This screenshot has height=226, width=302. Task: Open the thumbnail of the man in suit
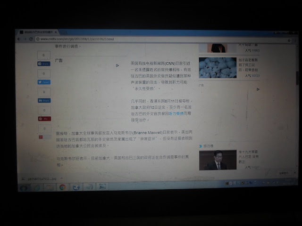pyautogui.click(x=218, y=160)
